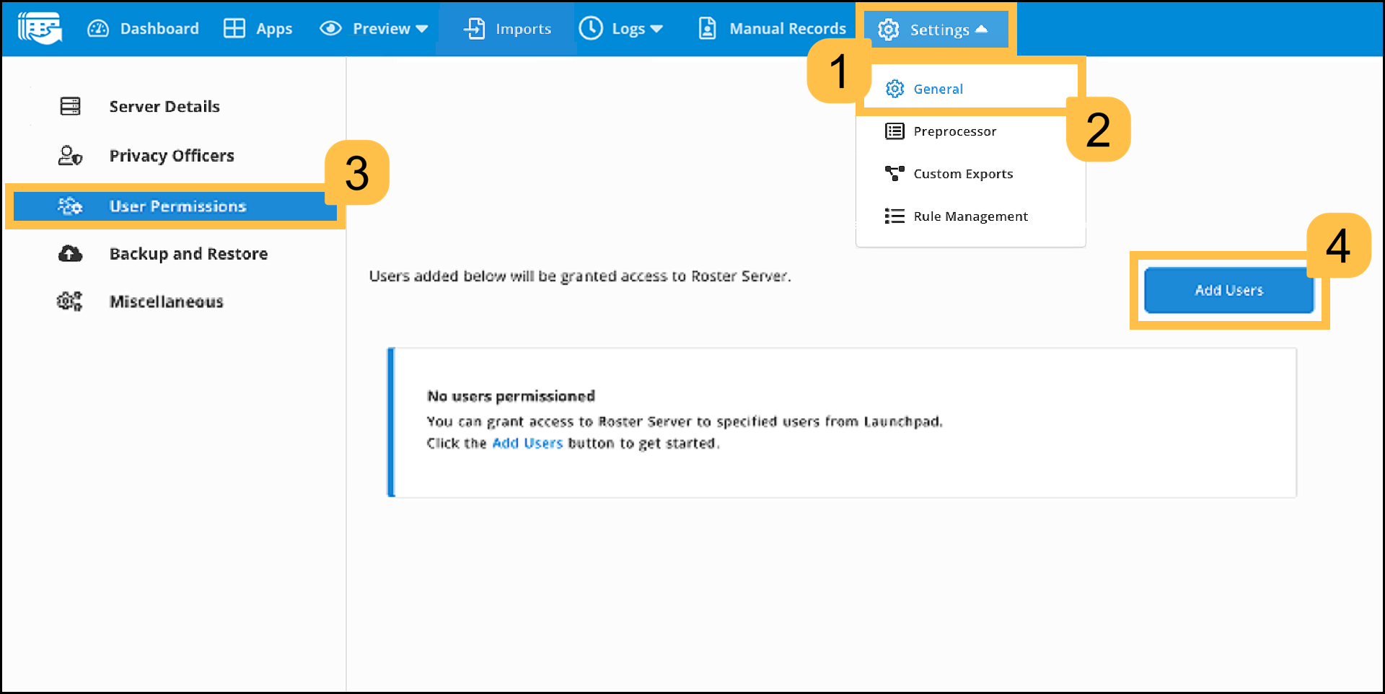Expand the Preview dropdown menu
The height and width of the screenshot is (694, 1385).
click(374, 29)
